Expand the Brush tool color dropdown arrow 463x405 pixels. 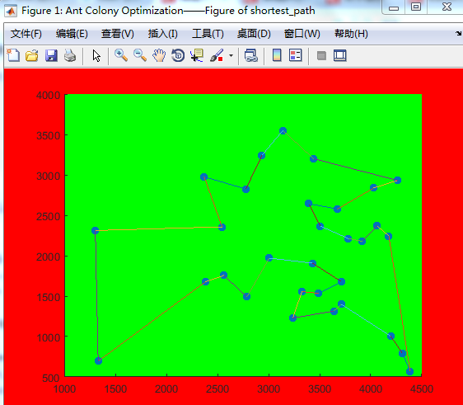(231, 55)
